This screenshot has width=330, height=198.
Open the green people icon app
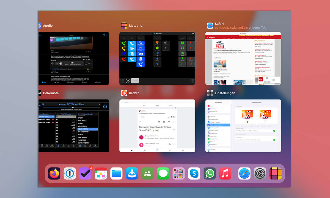coord(147,174)
